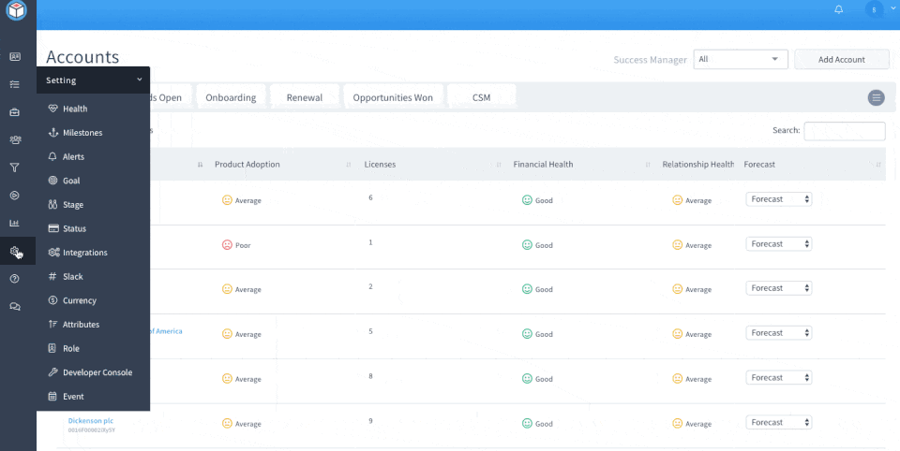Open the play circle sidebar icon
The height and width of the screenshot is (451, 900).
(15, 196)
